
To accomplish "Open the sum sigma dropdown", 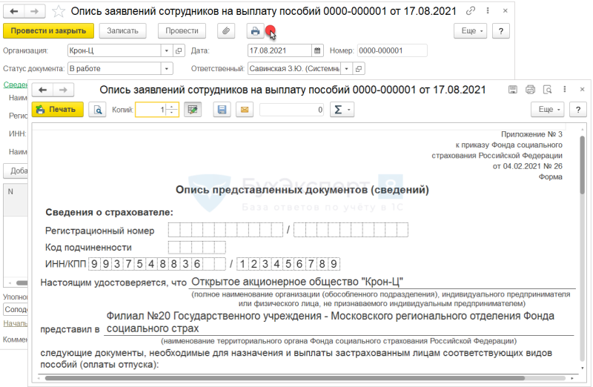I will coord(342,110).
